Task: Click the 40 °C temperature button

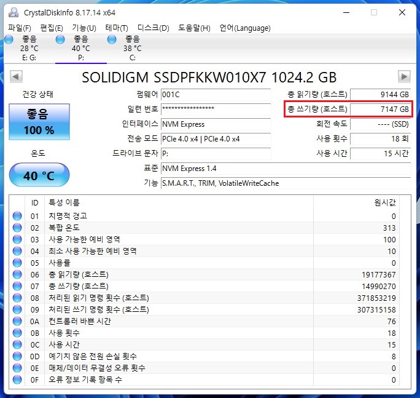Action: (x=39, y=175)
